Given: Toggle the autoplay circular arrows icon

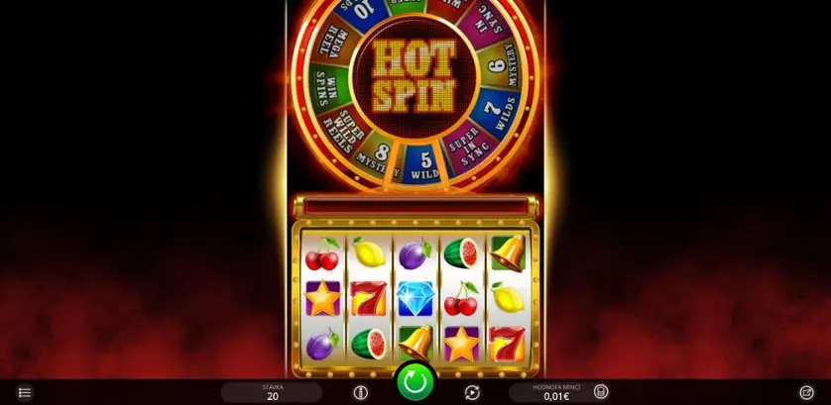Looking at the screenshot, I should 472,392.
